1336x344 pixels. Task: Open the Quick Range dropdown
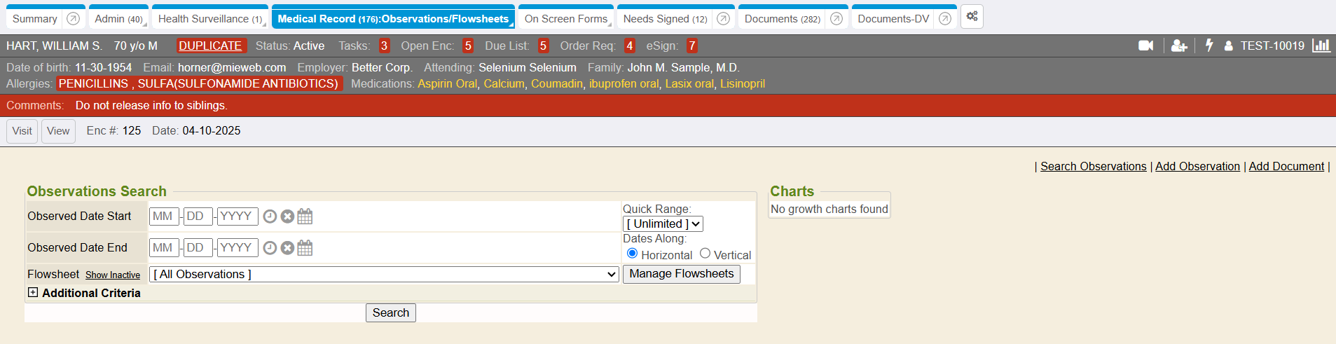[662, 224]
